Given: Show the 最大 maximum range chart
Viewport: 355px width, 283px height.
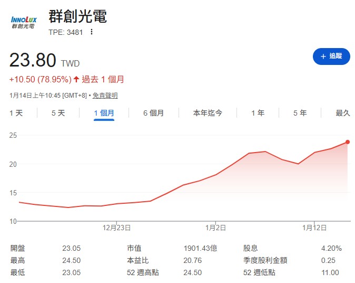Looking at the screenshot, I should coord(343,113).
